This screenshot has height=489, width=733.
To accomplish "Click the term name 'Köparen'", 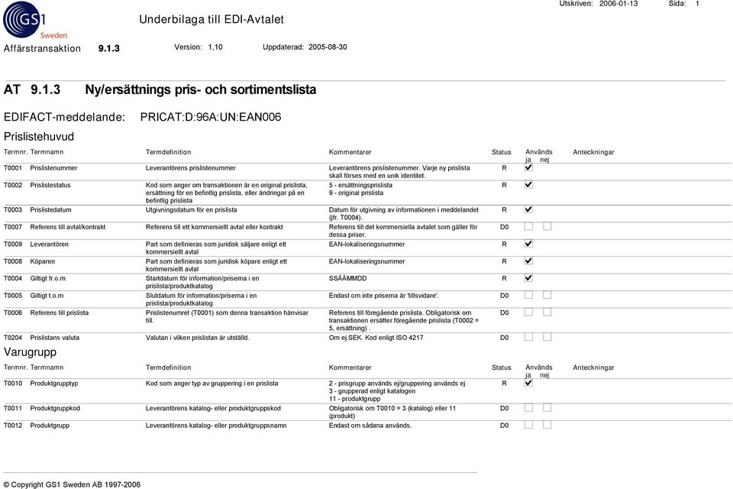I will click(43, 261).
